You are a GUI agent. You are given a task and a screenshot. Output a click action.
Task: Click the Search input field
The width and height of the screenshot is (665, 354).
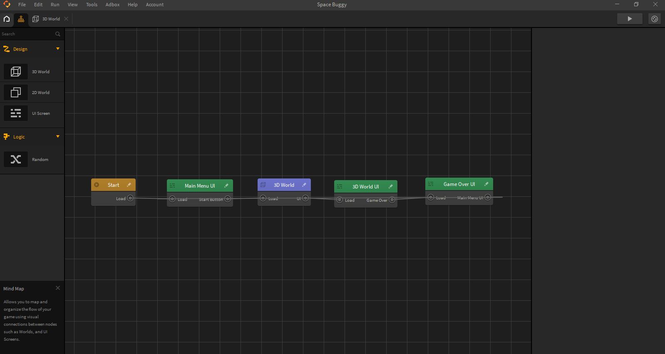click(x=27, y=34)
